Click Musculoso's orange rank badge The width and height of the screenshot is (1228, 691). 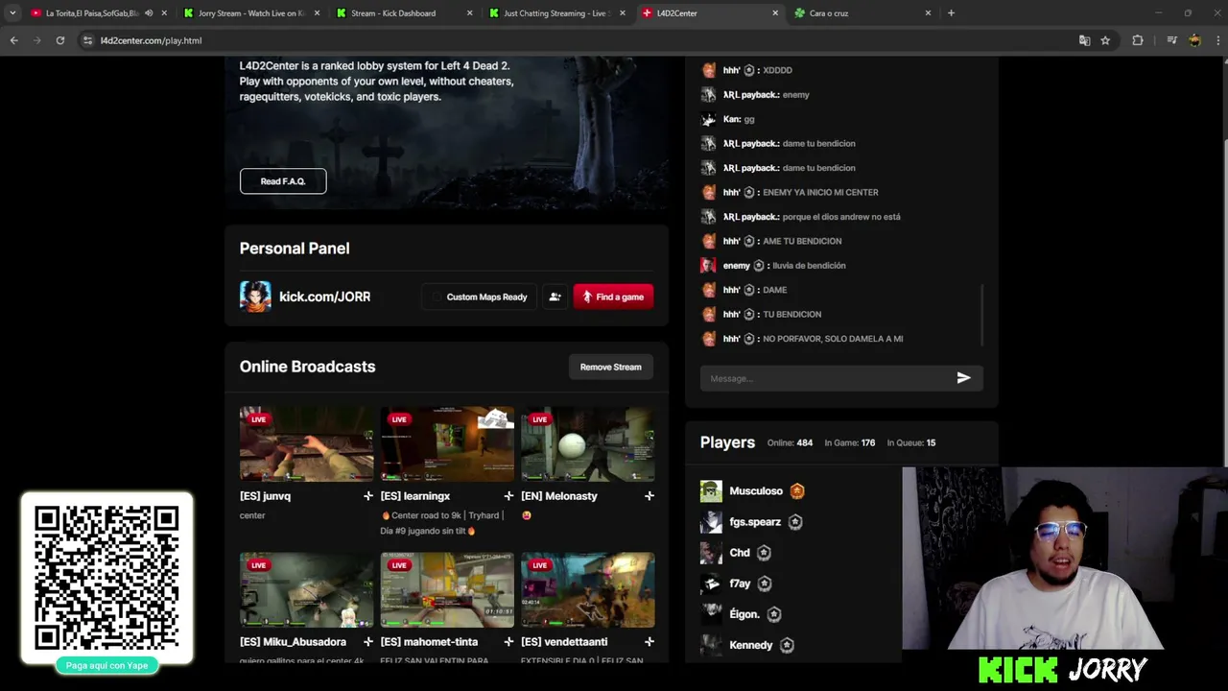(797, 491)
